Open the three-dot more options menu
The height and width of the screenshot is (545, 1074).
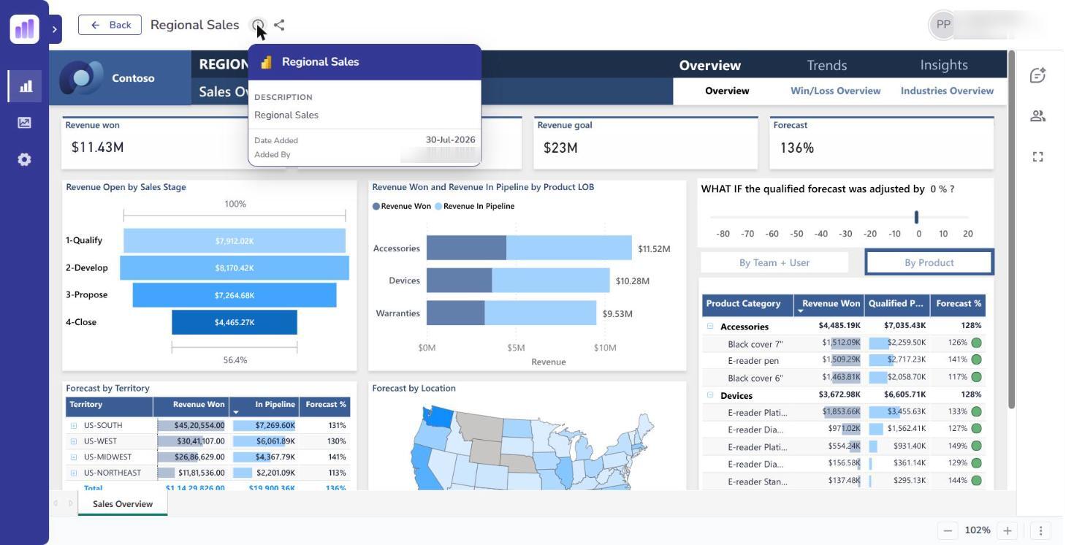1040,530
